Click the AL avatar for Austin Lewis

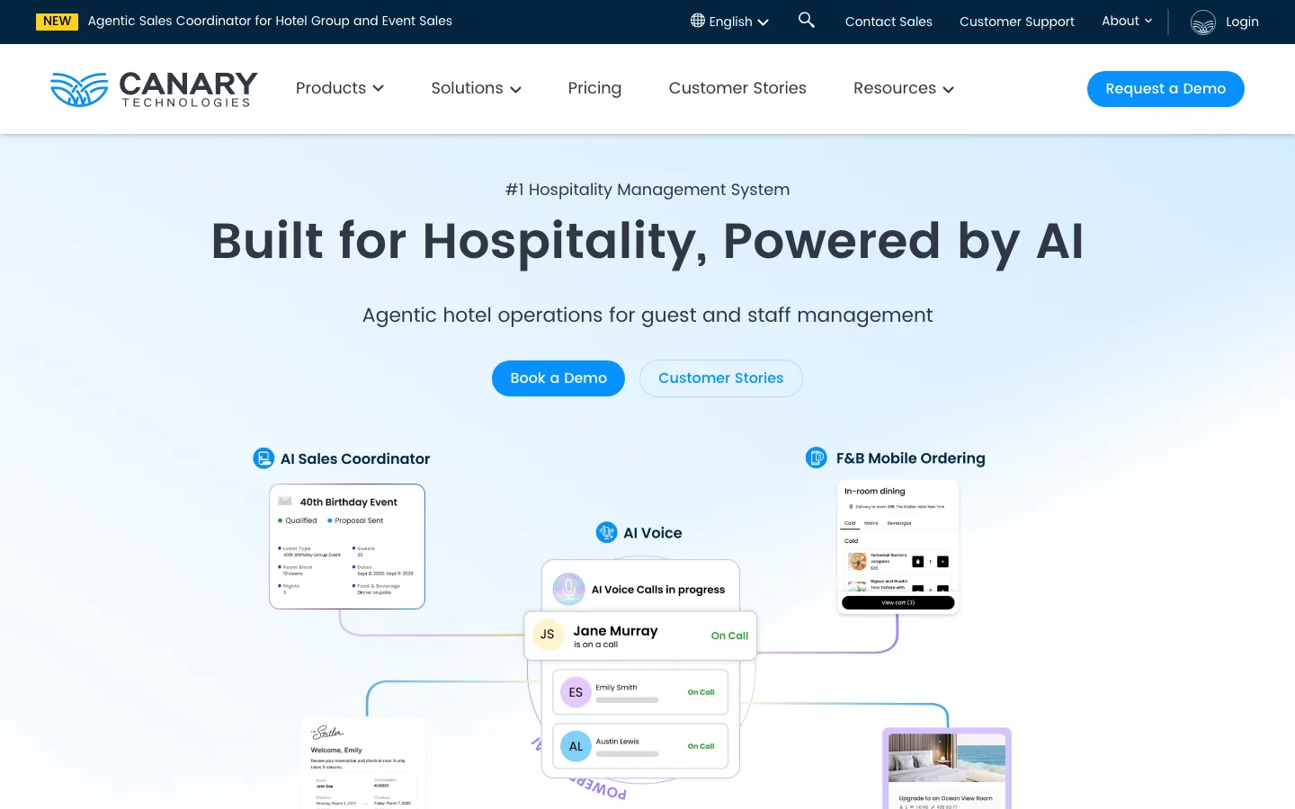pyautogui.click(x=576, y=746)
